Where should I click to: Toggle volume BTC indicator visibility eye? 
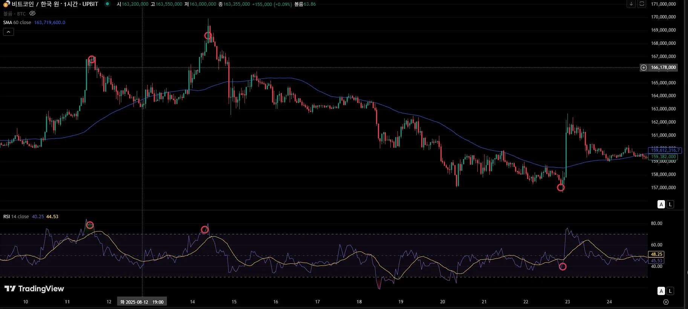tap(32, 14)
